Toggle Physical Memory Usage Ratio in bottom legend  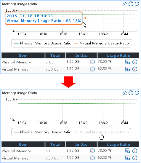43,132
